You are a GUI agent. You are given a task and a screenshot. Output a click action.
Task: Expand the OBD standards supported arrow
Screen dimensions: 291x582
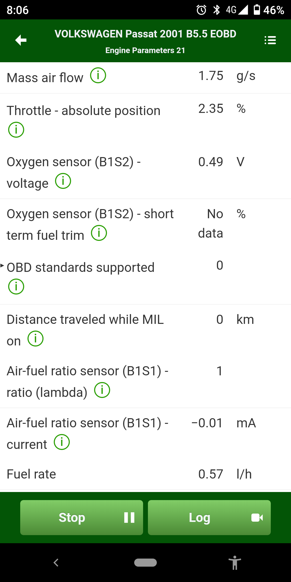[2, 266]
